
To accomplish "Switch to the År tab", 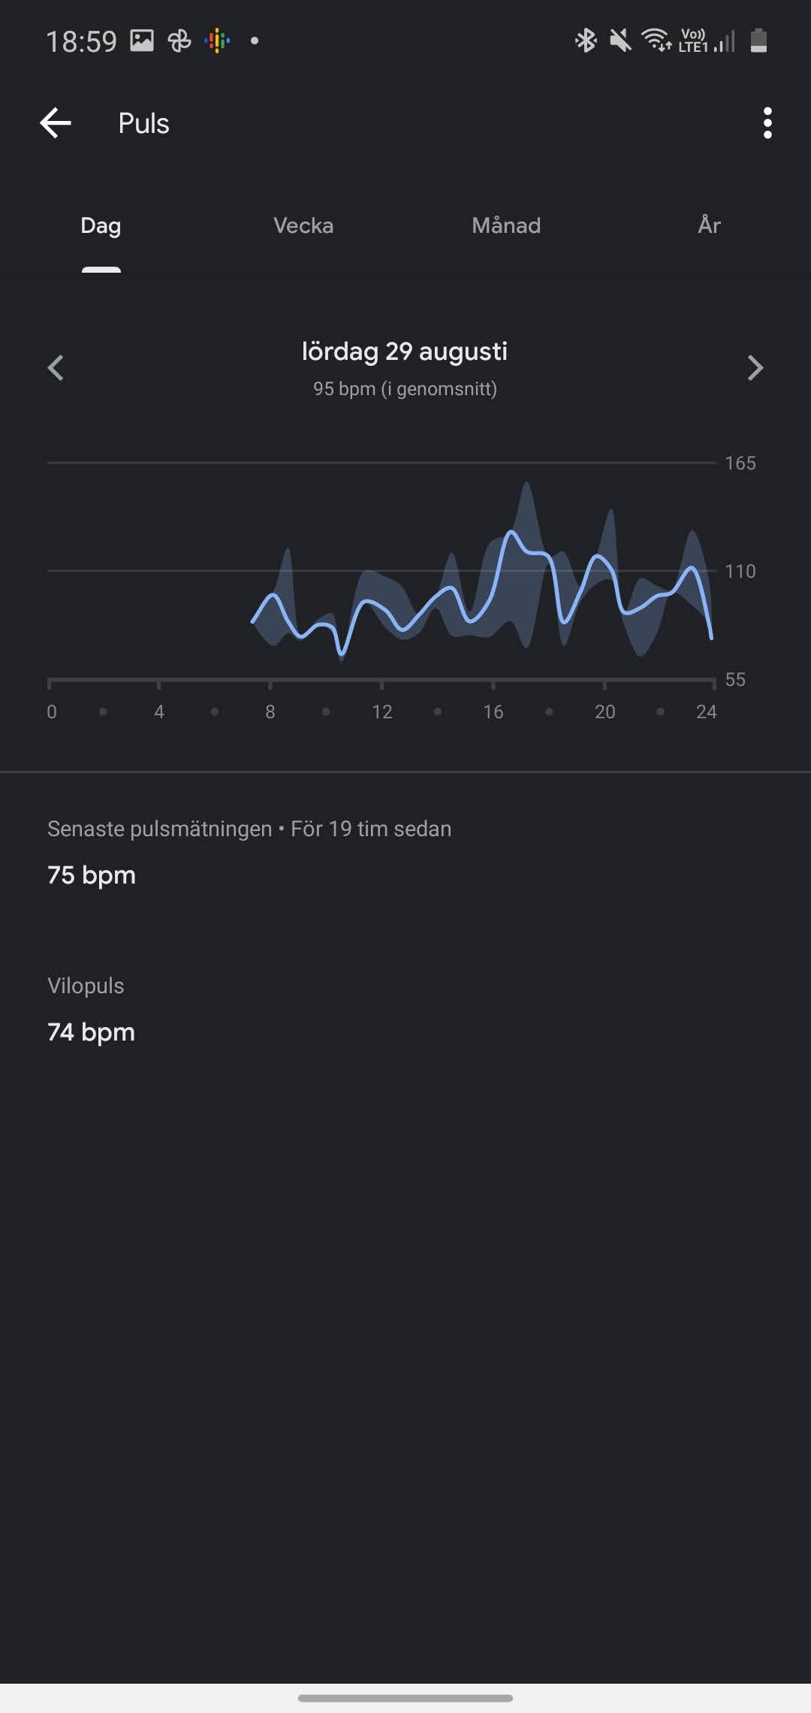I will point(709,225).
